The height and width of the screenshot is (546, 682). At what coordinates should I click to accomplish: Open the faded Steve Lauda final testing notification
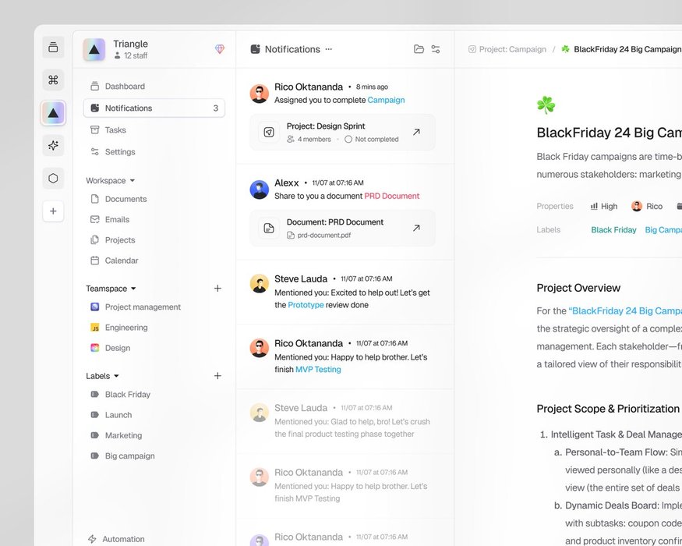click(x=345, y=421)
